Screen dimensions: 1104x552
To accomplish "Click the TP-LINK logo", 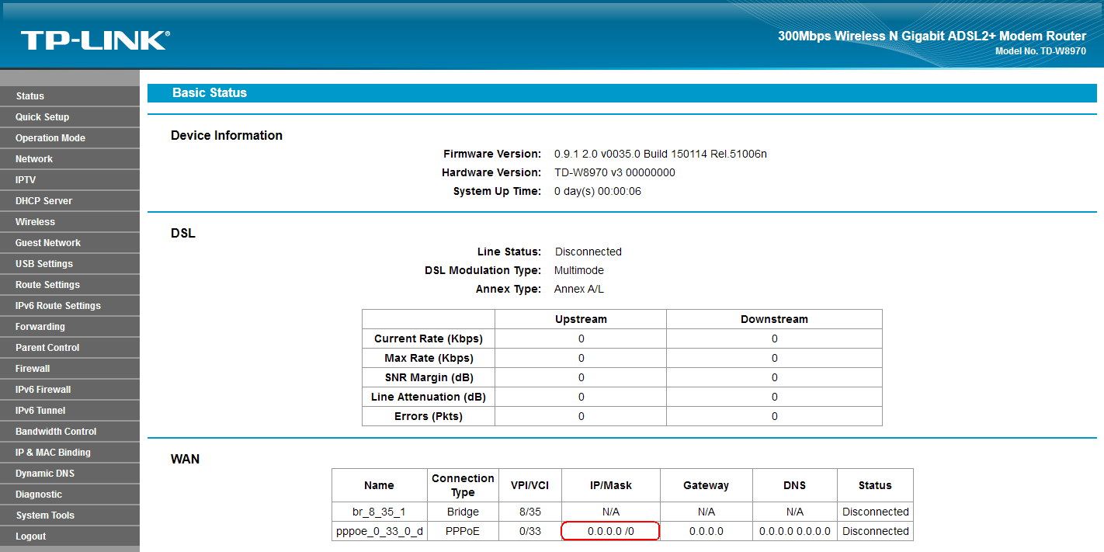I will pyautogui.click(x=95, y=40).
